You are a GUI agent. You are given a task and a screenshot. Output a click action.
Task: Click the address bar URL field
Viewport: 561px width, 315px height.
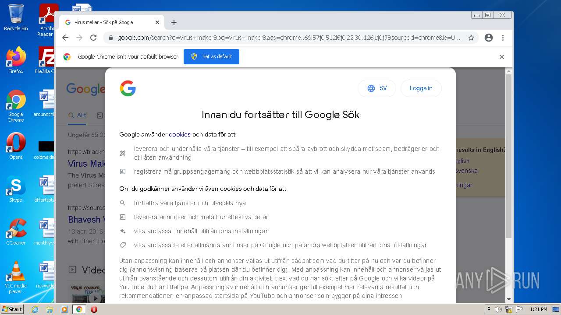click(x=289, y=38)
